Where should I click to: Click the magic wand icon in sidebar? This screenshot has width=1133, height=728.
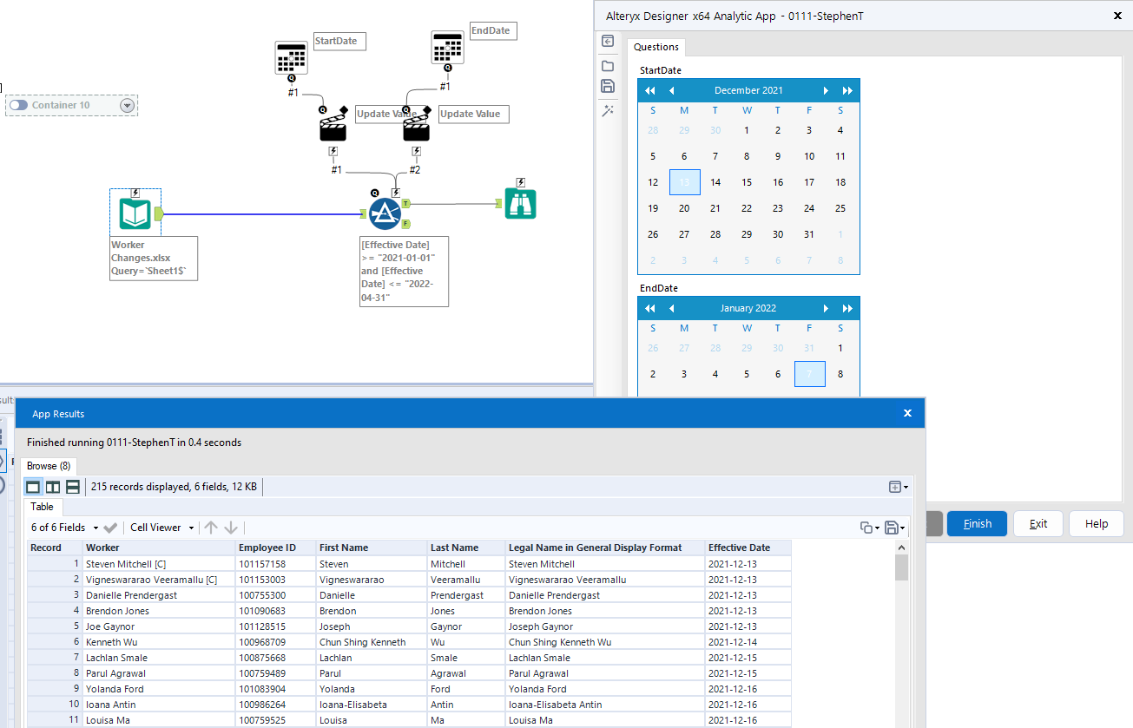pyautogui.click(x=608, y=110)
